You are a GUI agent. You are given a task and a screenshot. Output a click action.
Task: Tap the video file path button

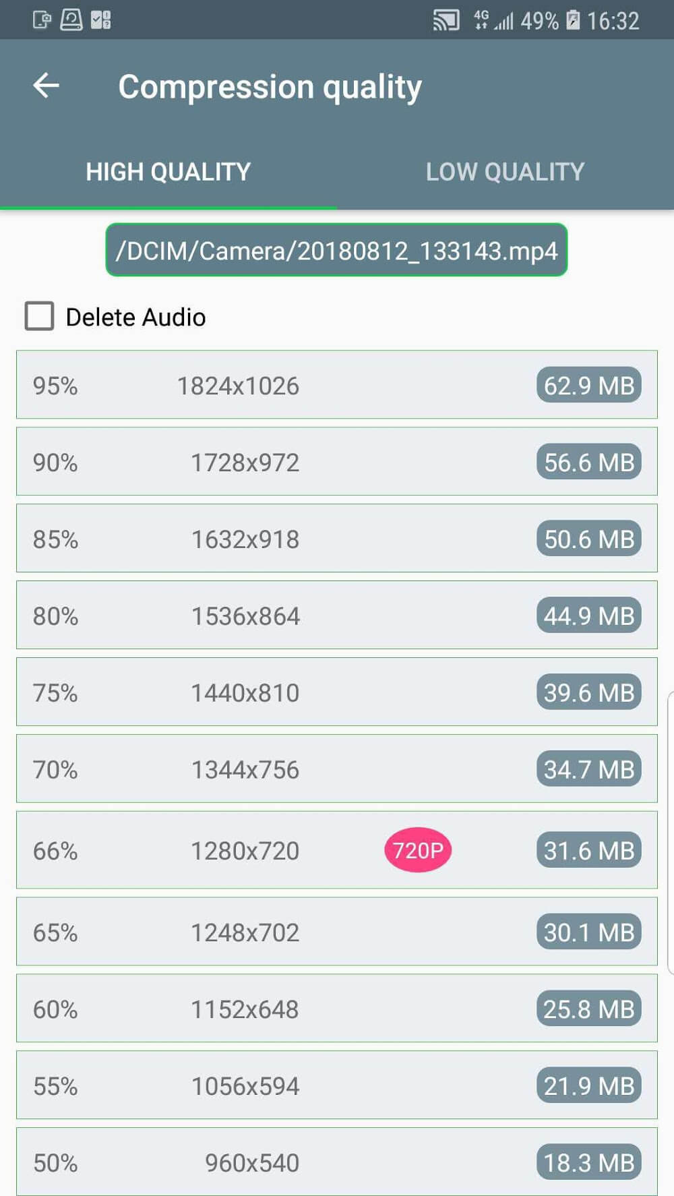click(336, 250)
